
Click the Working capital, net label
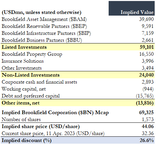tap(24, 89)
